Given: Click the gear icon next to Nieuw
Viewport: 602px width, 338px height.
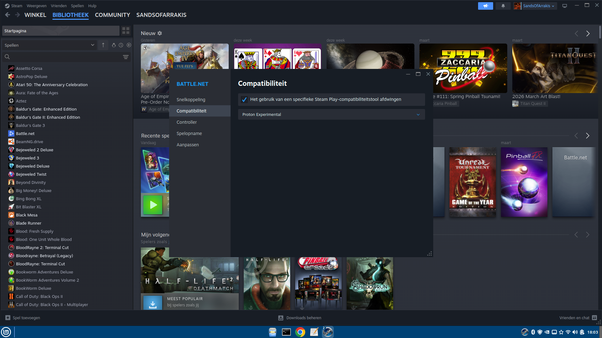Looking at the screenshot, I should pos(160,33).
